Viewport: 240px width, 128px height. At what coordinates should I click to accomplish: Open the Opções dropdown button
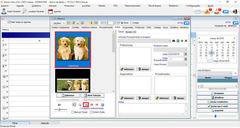pos(59,23)
